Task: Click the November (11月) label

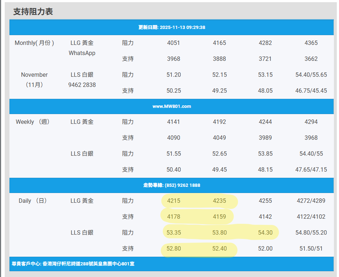Action: tap(34, 80)
